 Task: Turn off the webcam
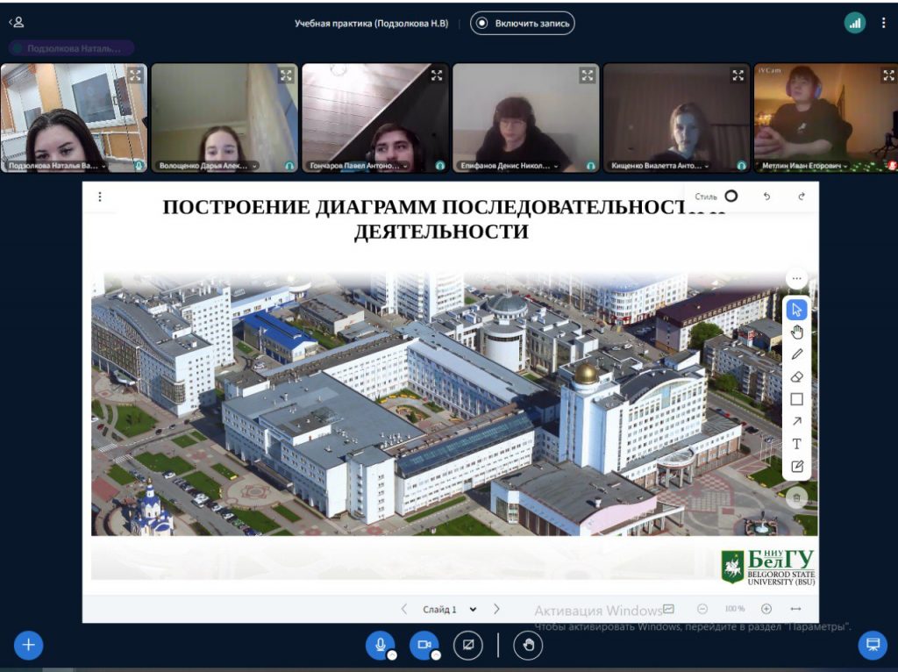pyautogui.click(x=424, y=645)
